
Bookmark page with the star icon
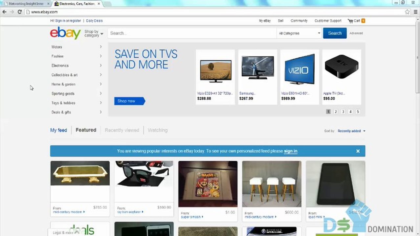point(407,12)
